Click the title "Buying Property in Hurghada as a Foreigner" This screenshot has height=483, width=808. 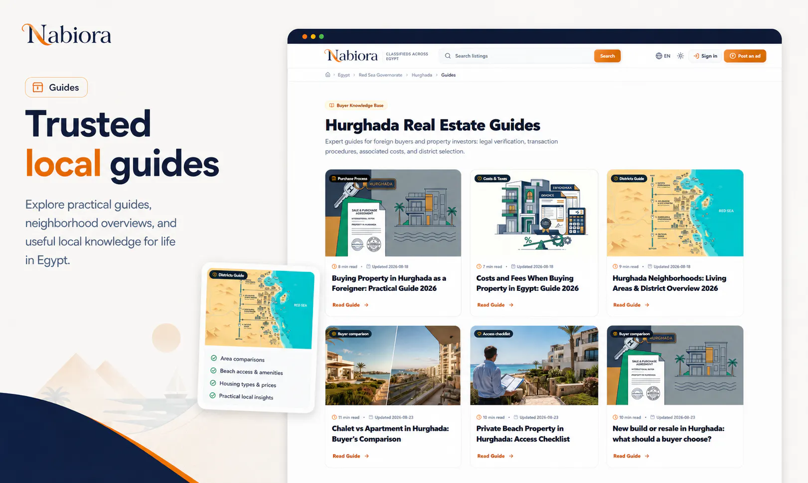(389, 283)
